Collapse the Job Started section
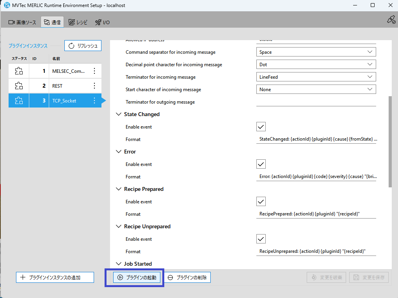Viewport: 398px width, 298px height. [x=119, y=264]
